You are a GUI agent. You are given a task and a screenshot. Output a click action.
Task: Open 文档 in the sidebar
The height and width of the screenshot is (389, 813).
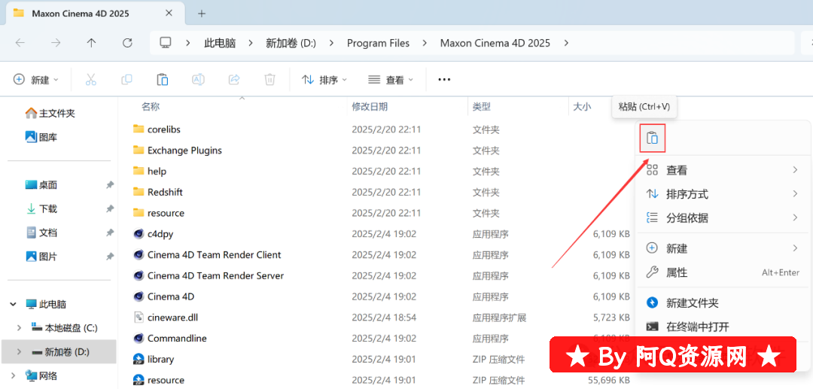click(41, 232)
